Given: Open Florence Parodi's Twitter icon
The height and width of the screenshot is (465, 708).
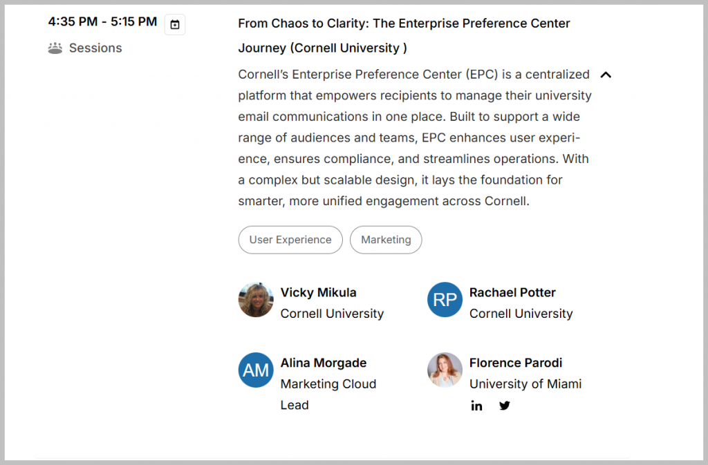Looking at the screenshot, I should click(x=505, y=406).
